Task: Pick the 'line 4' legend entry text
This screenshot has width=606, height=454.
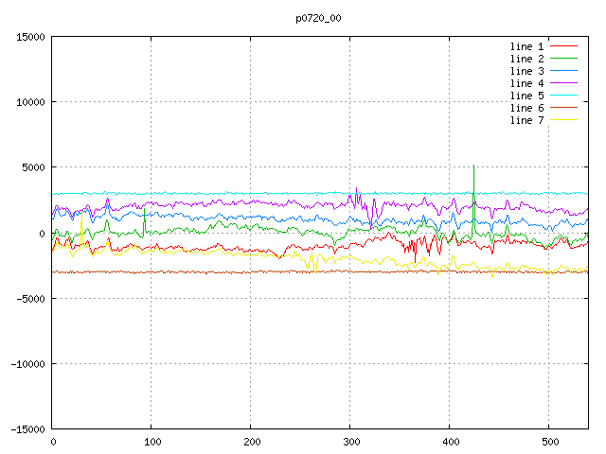Action: [526, 83]
